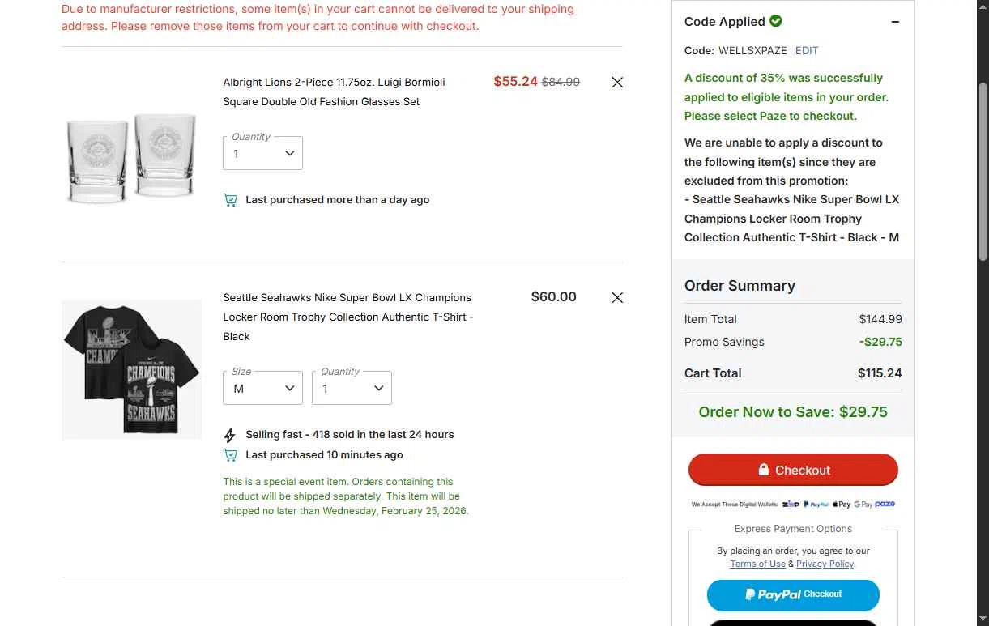Open the glasses set Quantity dropdown
Viewport: 989px width, 626px height.
(262, 153)
